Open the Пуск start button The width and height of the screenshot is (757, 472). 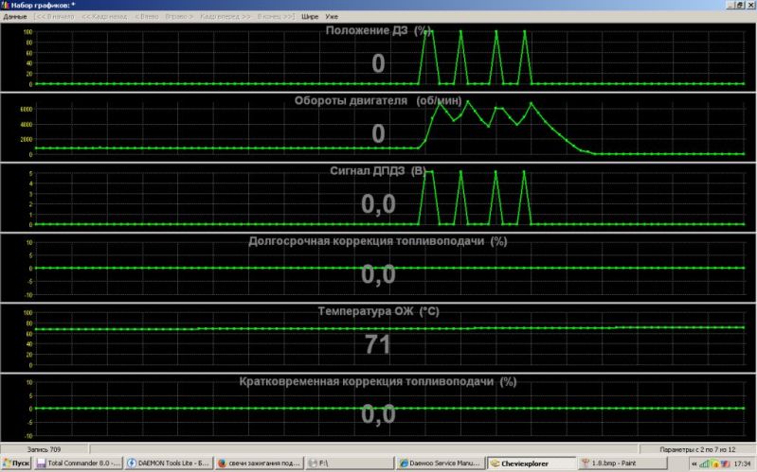[18, 463]
